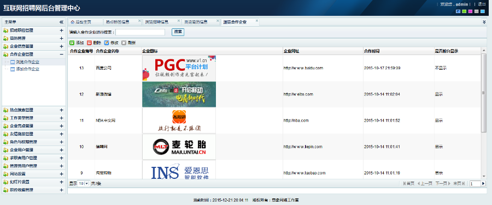Go to last page (末页) in pager
This screenshot has width=492, height=205.
tap(459, 183)
